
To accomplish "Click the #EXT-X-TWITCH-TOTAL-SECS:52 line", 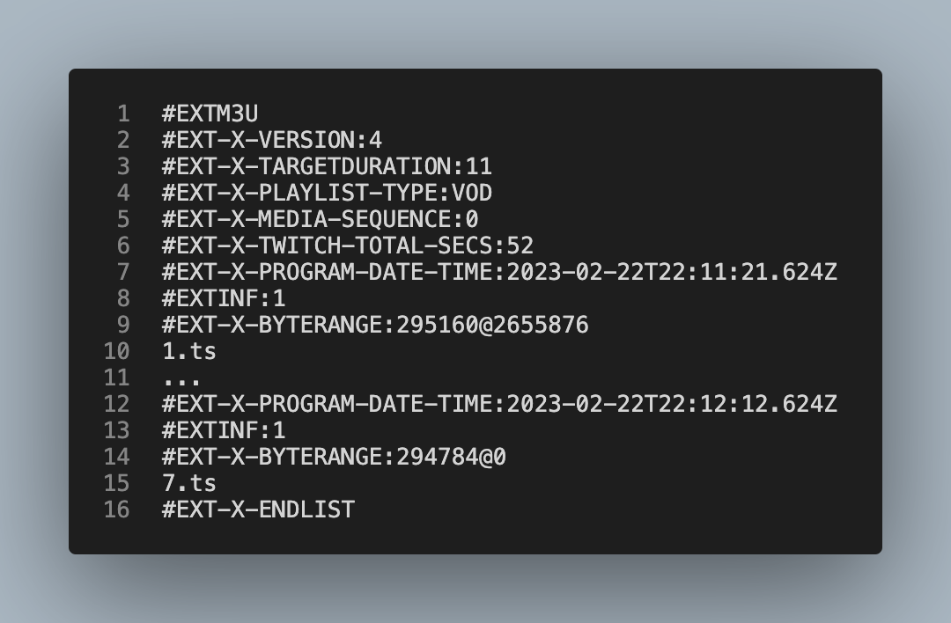I will pyautogui.click(x=348, y=246).
